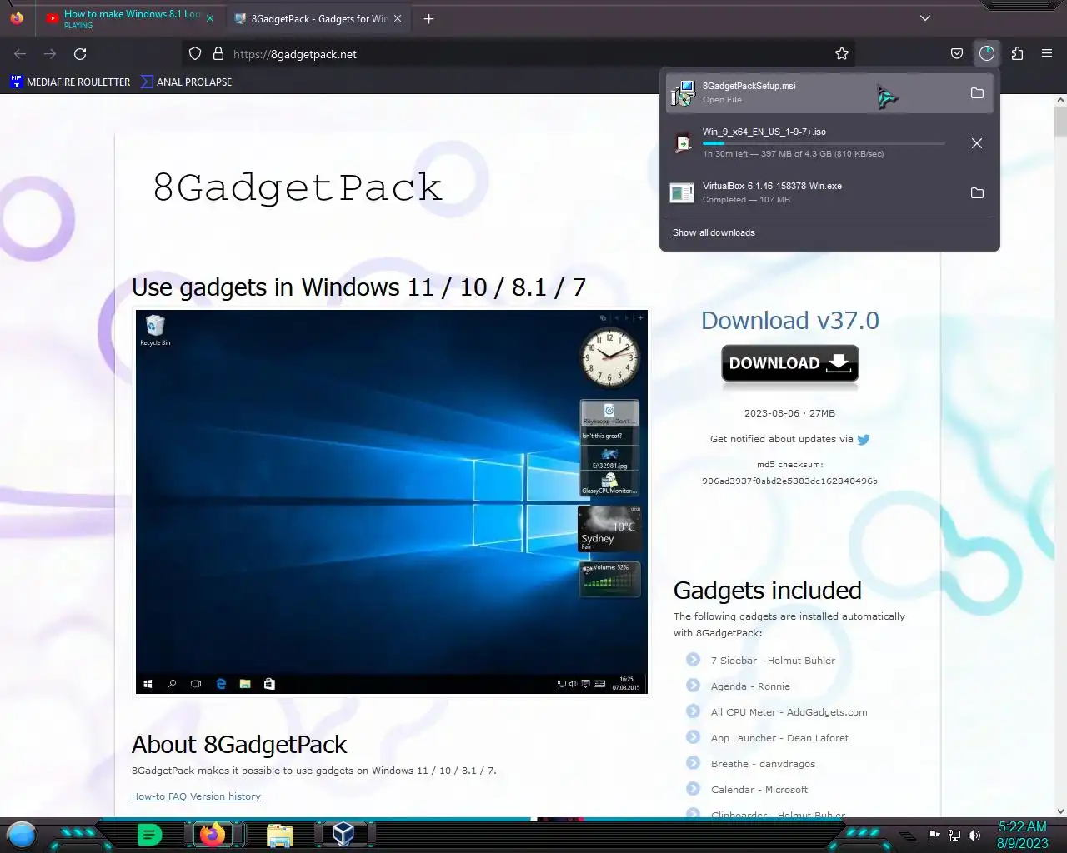Go forward one page
1067x853 pixels.
[x=50, y=54]
